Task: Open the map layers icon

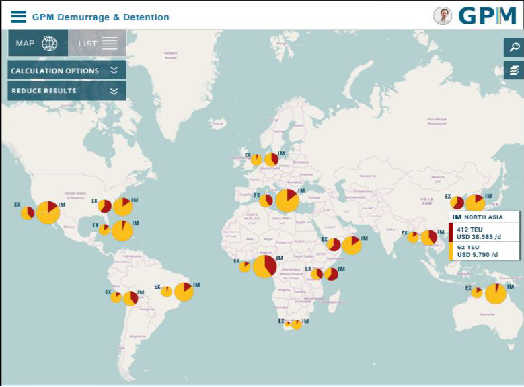Action: [514, 70]
